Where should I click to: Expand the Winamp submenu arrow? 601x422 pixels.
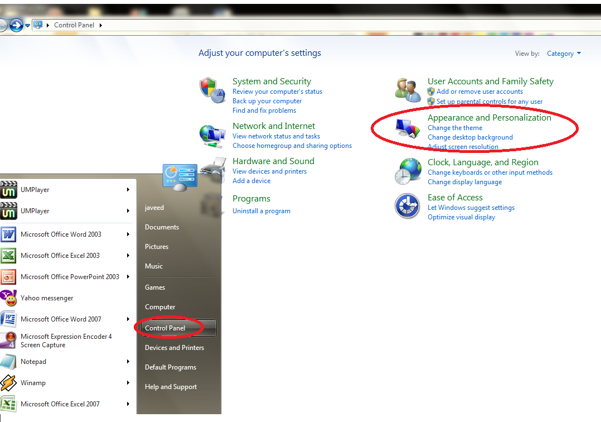click(128, 383)
